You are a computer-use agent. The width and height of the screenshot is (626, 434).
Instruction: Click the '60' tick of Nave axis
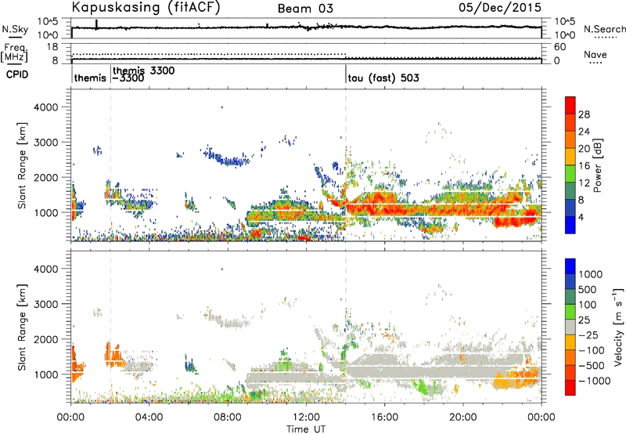[x=559, y=47]
